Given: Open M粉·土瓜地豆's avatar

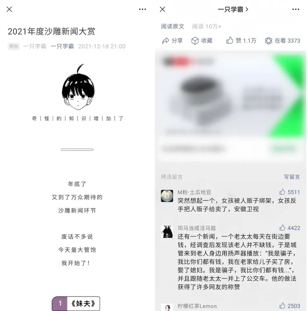Looking at the screenshot, I should point(167,196).
